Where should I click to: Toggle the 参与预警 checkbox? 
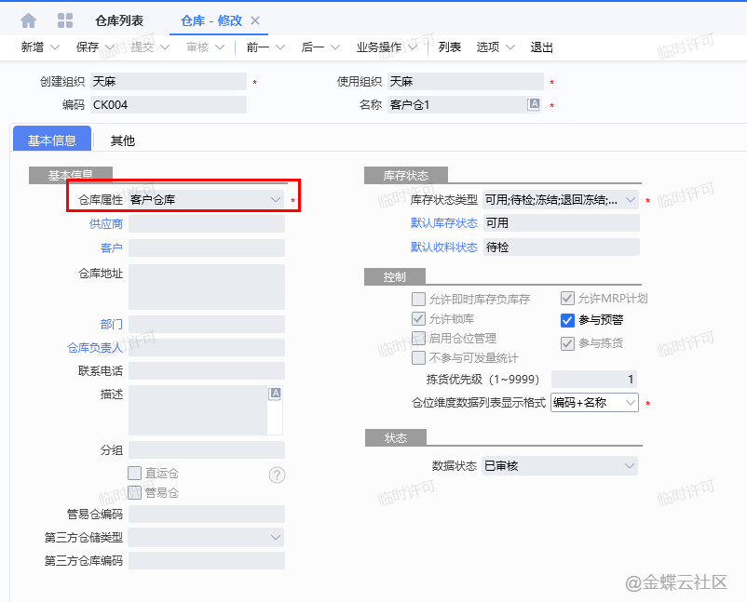[x=567, y=320]
